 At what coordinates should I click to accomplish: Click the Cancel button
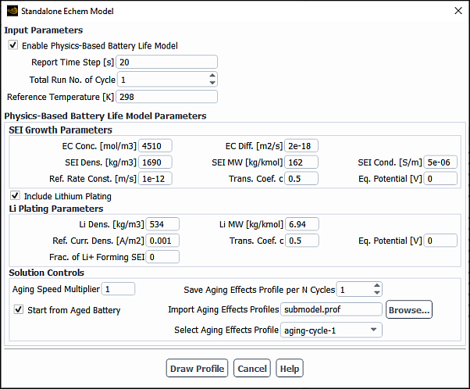point(251,369)
